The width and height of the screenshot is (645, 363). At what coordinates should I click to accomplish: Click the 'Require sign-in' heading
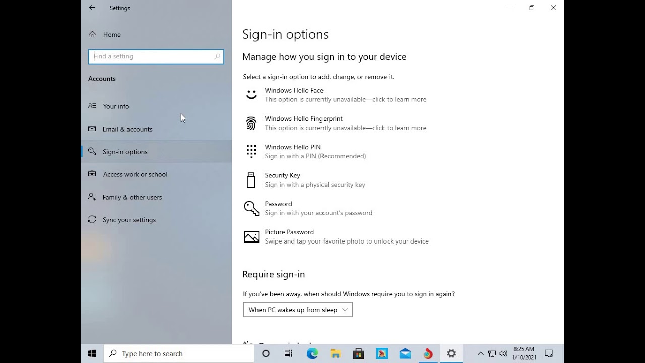tap(274, 274)
